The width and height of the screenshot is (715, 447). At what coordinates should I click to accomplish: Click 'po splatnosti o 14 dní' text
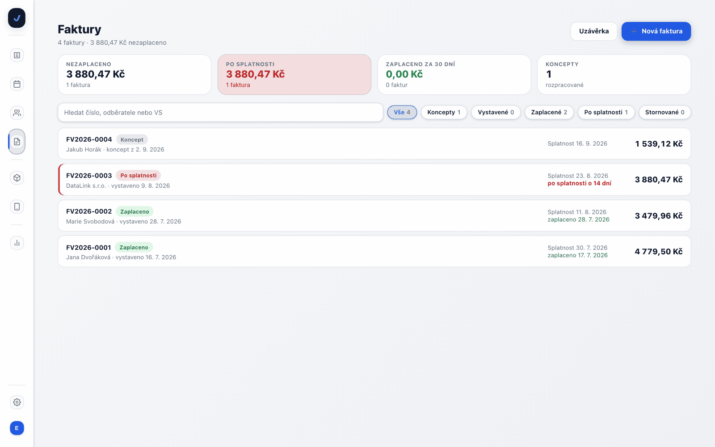[580, 183]
